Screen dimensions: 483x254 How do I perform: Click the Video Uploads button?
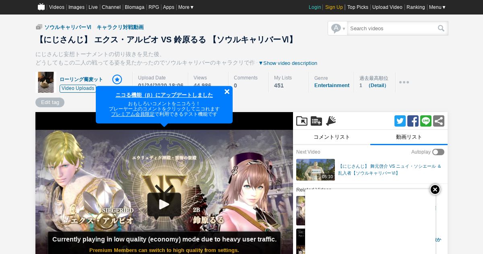pyautogui.click(x=78, y=88)
